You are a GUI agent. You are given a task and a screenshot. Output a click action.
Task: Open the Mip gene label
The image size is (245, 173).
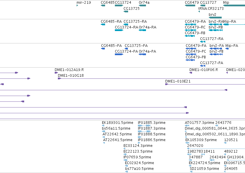[x=226, y=3]
